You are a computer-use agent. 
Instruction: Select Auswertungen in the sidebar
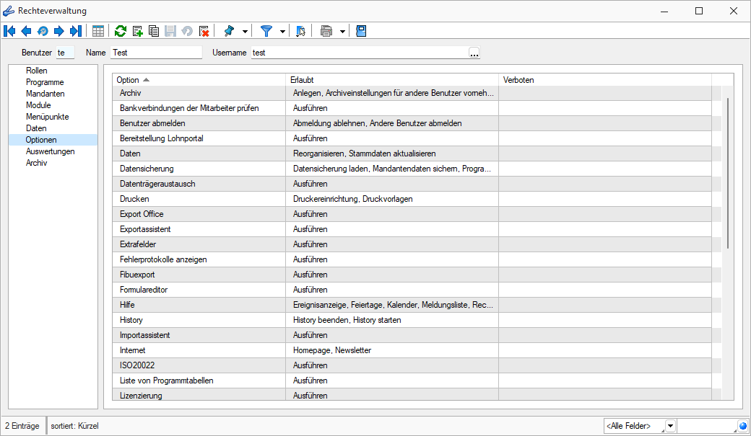[x=51, y=151]
